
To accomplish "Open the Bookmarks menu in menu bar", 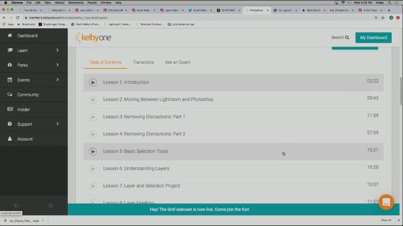I will (76, 3).
